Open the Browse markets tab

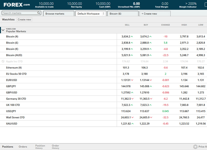(x=59, y=14)
